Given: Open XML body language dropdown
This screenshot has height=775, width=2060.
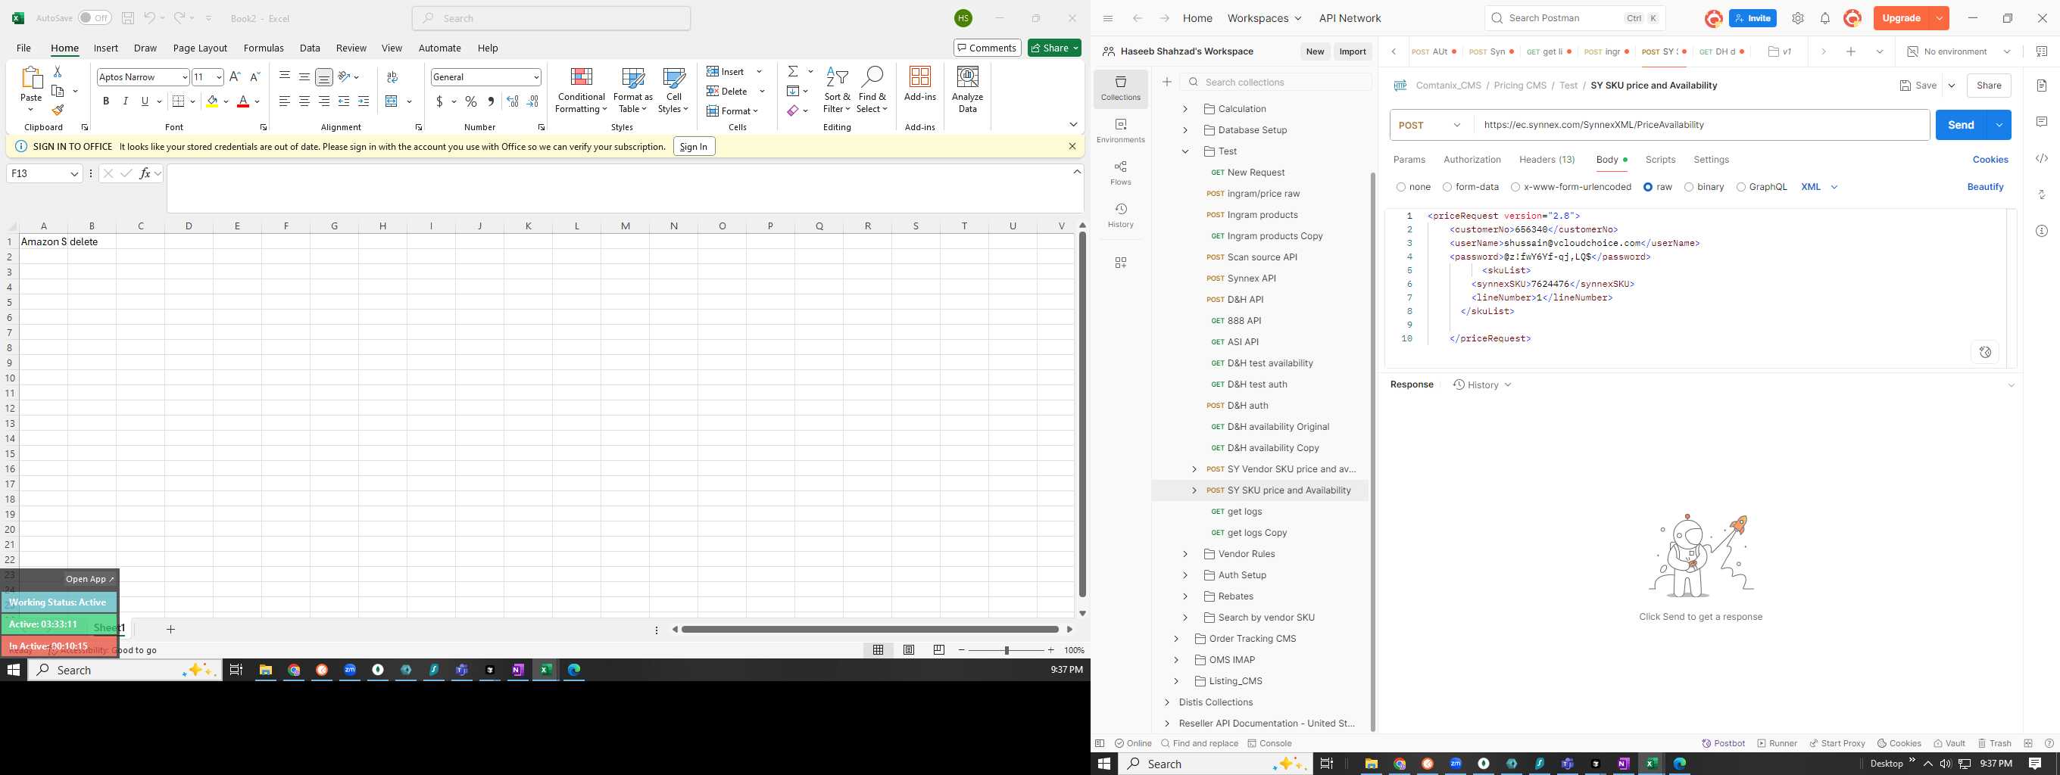Looking at the screenshot, I should pos(1819,187).
